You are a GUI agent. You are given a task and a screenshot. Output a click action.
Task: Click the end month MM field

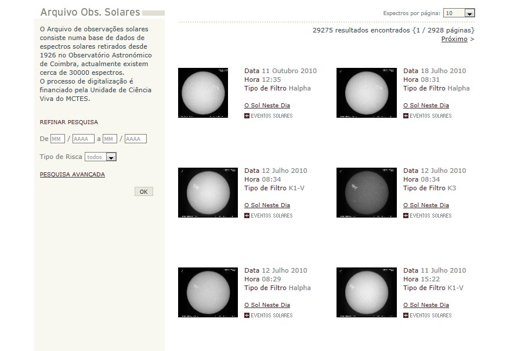(110, 139)
